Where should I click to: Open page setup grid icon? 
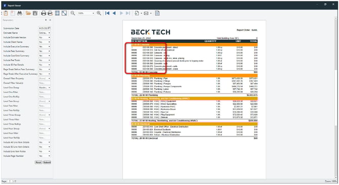(x=57, y=13)
